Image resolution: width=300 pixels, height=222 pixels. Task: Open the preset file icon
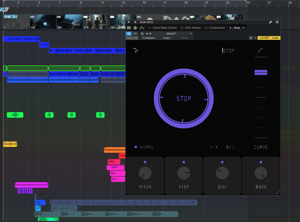tap(142, 33)
